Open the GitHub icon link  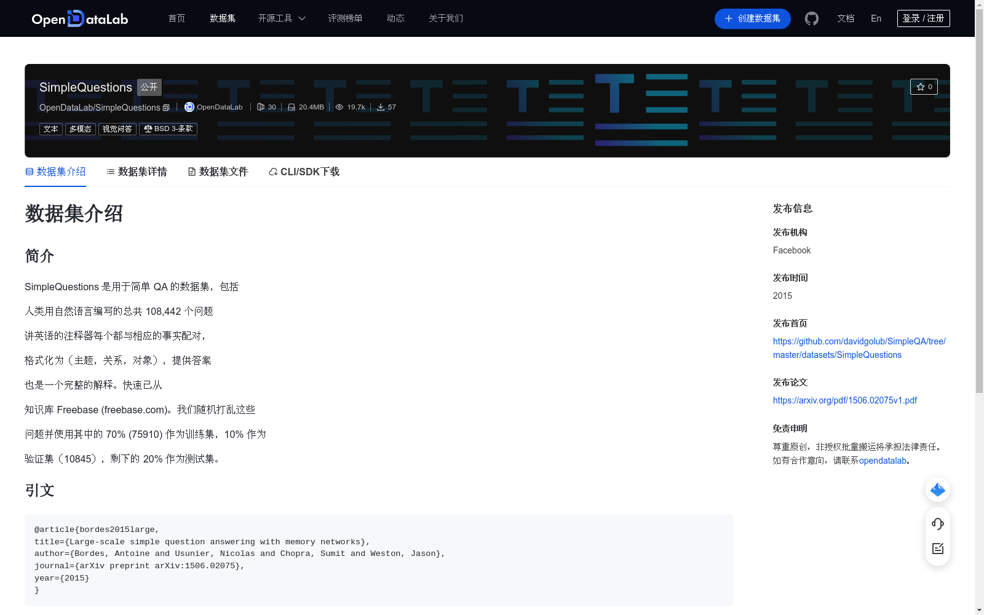click(x=812, y=18)
